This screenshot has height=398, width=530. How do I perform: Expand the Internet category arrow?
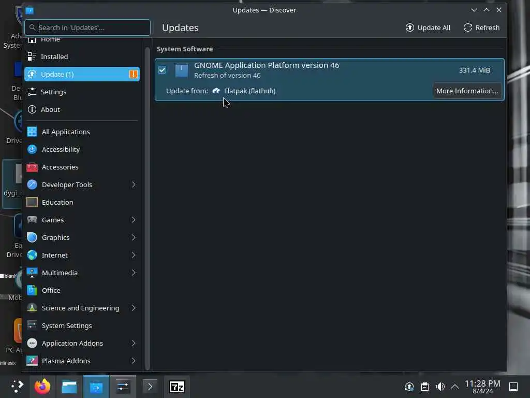(x=134, y=255)
